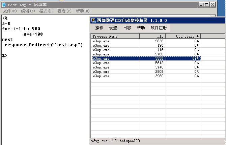The width and height of the screenshot is (226, 145).
Task: Open the 文件(F) menu in Notepad
Action: pyautogui.click(x=9, y=11)
